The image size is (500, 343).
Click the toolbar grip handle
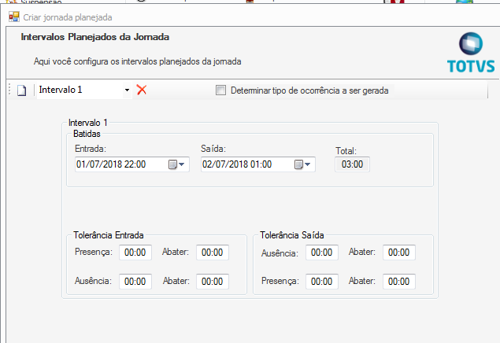pyautogui.click(x=9, y=90)
